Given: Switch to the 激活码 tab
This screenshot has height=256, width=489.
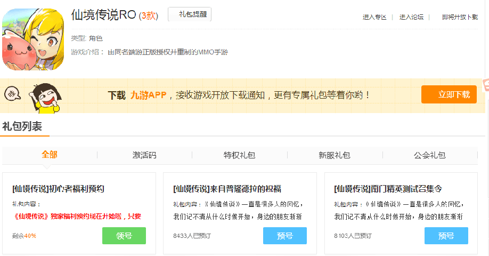Looking at the screenshot, I should [x=144, y=155].
